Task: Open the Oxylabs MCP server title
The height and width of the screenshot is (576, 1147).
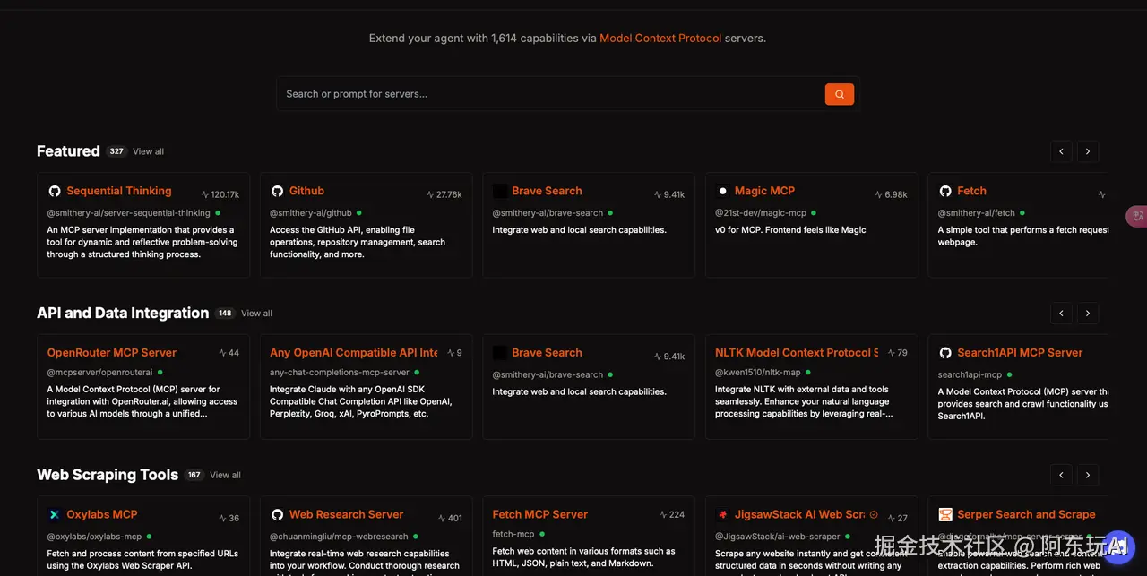Action: 102,514
